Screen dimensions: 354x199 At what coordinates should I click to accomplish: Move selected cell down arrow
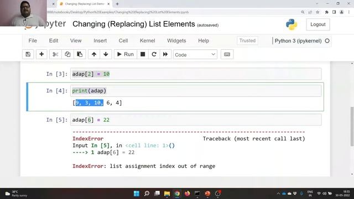pyautogui.click(x=106, y=54)
